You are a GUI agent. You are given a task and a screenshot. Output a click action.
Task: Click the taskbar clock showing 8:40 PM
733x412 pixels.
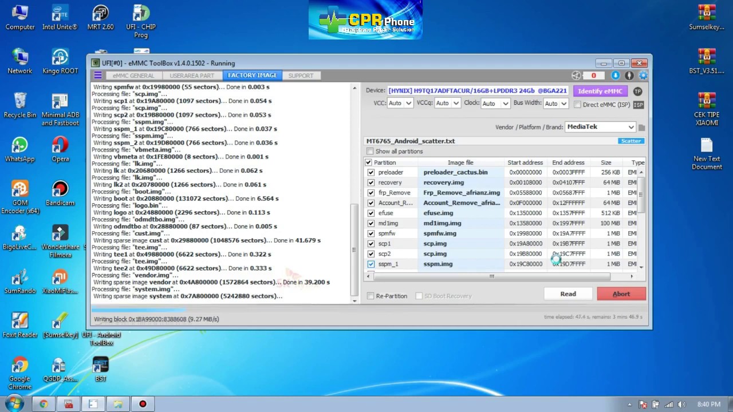pyautogui.click(x=708, y=405)
